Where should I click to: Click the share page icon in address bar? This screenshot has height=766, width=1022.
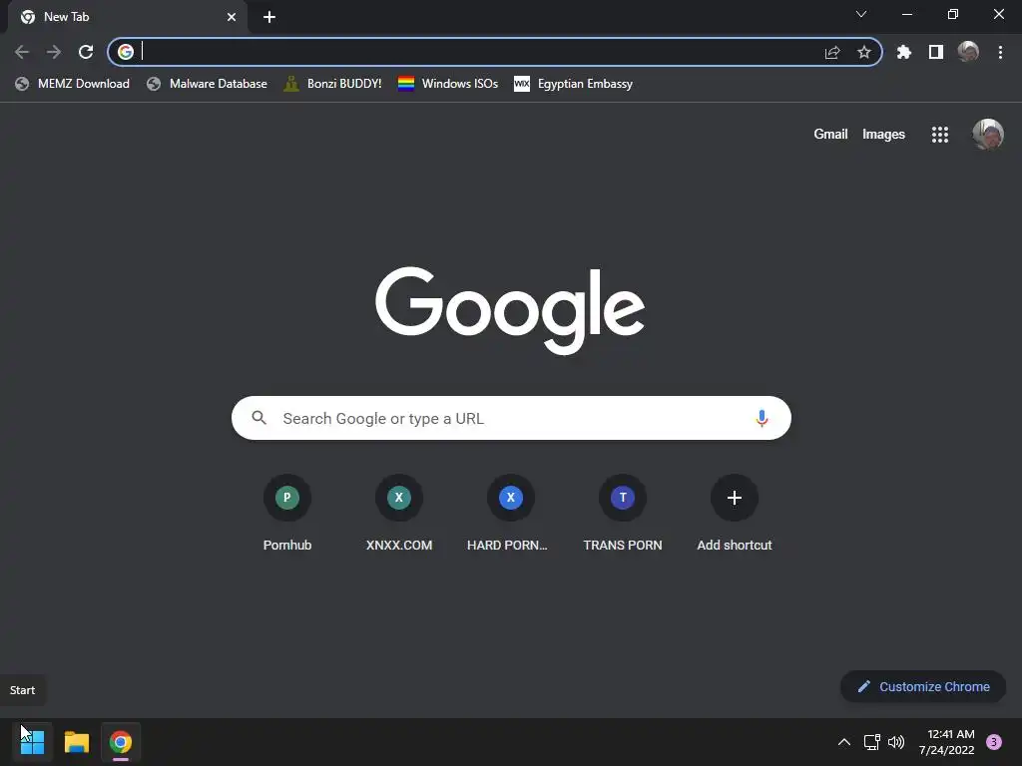832,52
